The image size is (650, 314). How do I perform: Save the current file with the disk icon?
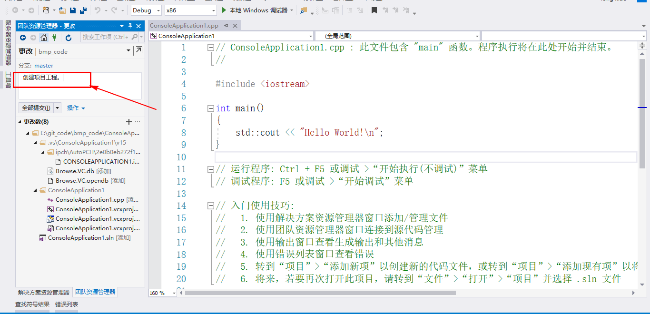73,10
